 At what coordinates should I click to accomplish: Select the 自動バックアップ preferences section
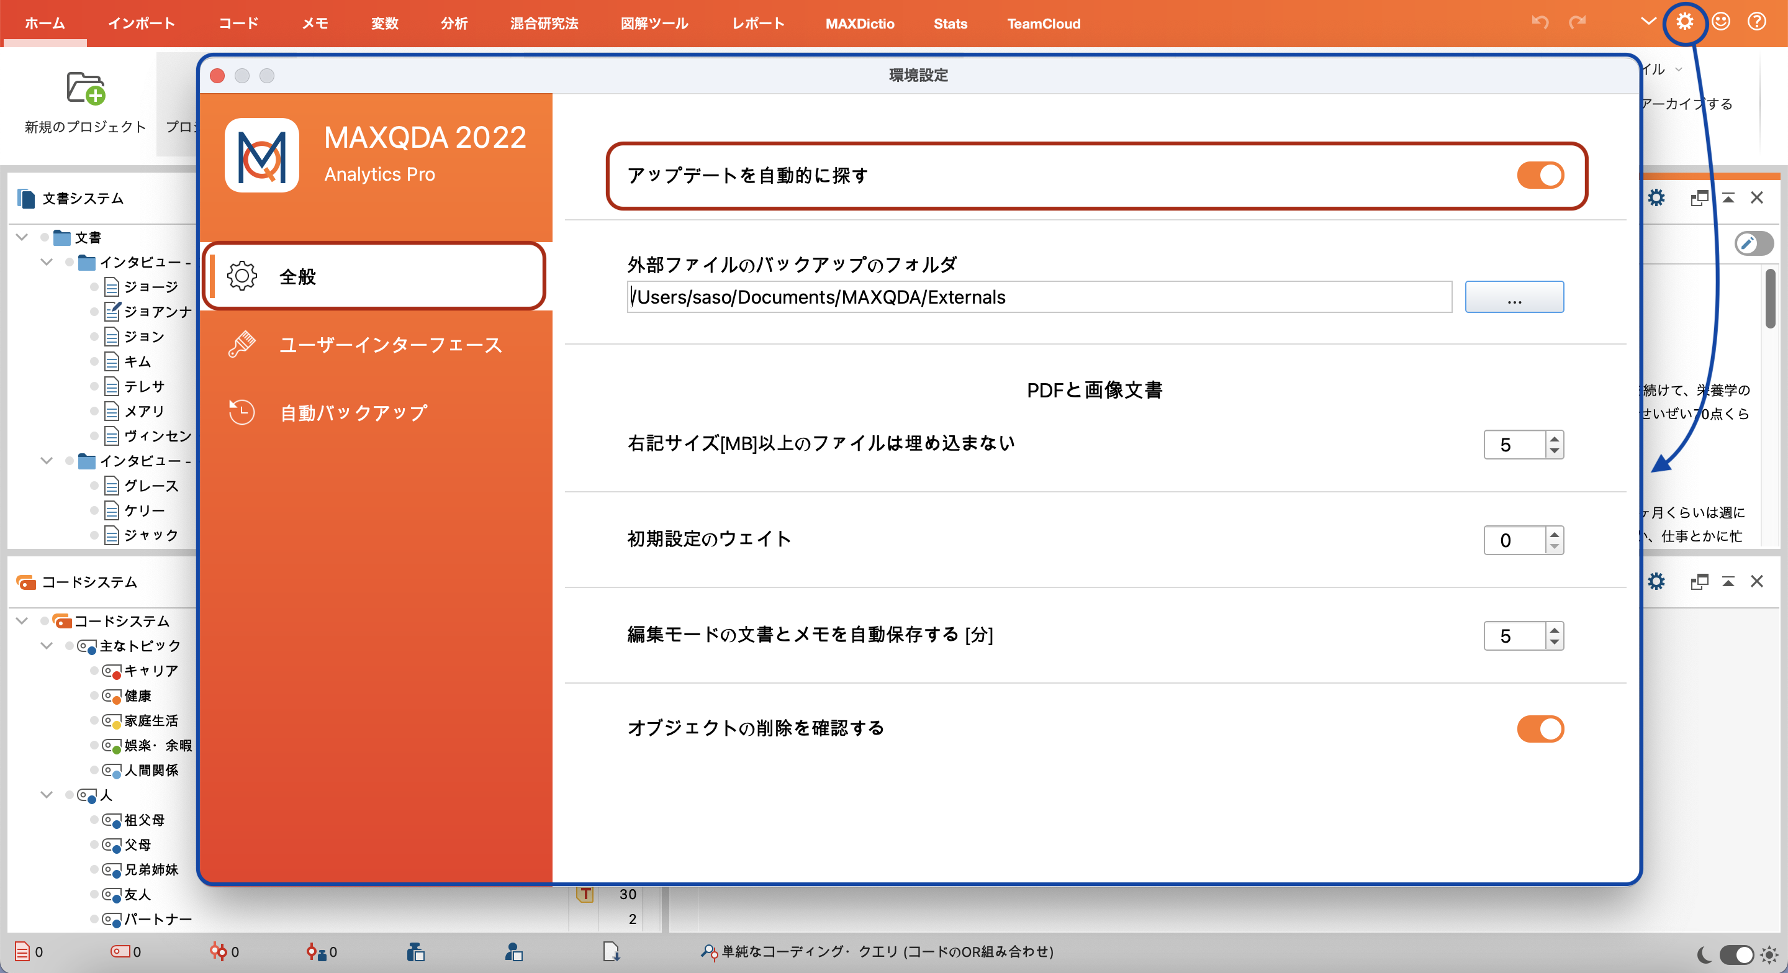pos(376,412)
